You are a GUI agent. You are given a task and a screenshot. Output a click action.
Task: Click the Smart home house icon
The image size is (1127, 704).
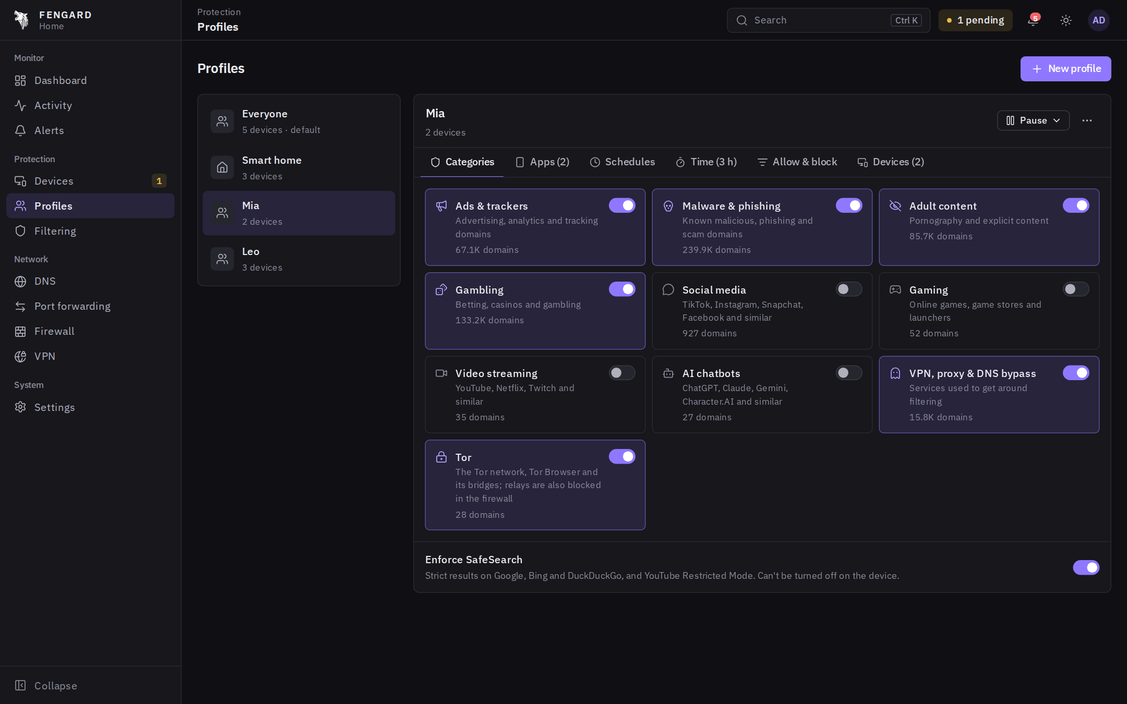point(222,167)
